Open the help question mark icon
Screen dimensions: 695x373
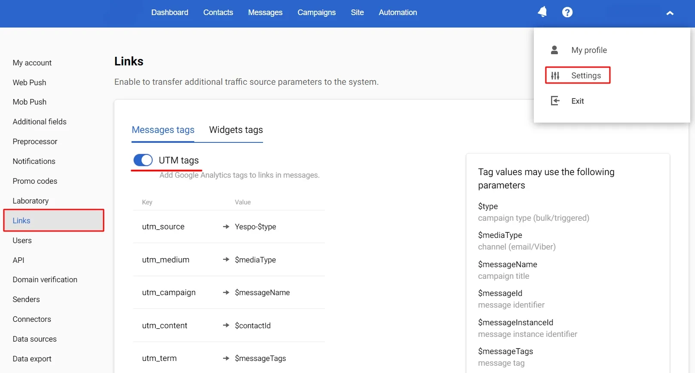click(x=567, y=12)
